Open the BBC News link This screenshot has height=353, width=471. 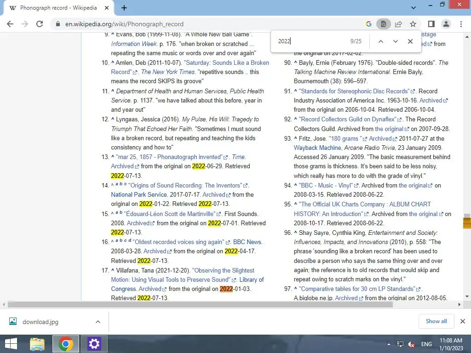click(247, 242)
